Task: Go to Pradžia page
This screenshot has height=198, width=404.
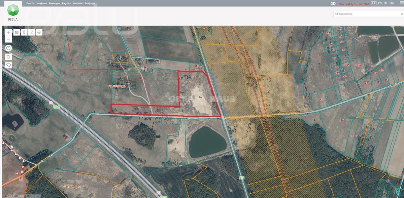Action: [x=31, y=3]
